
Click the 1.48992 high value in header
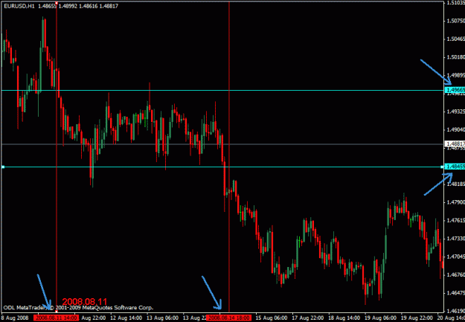(x=68, y=6)
